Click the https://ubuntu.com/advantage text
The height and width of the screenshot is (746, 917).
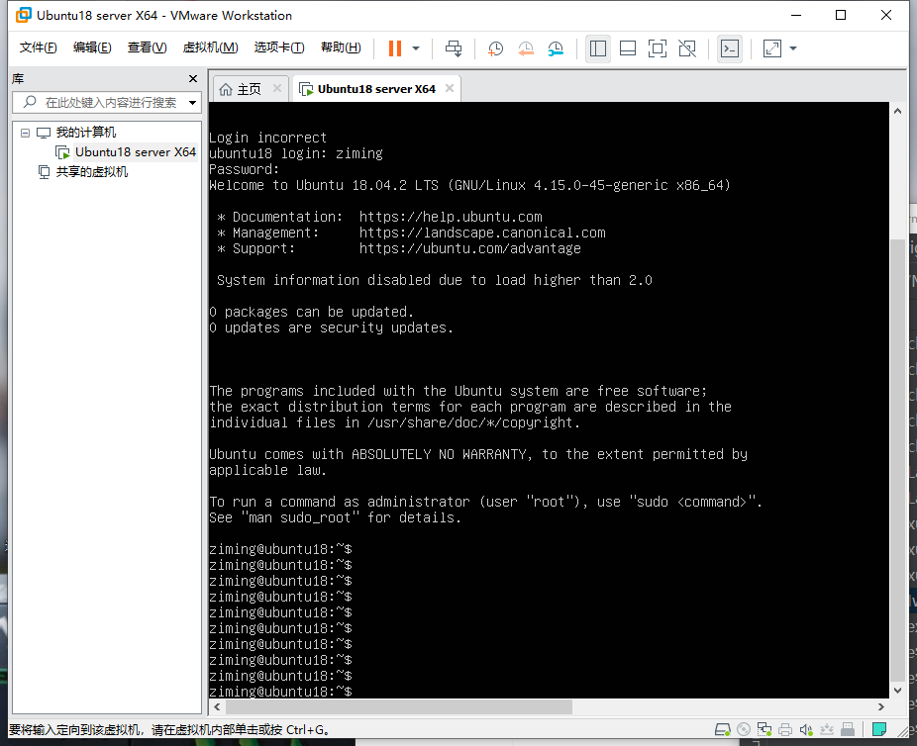tap(469, 248)
